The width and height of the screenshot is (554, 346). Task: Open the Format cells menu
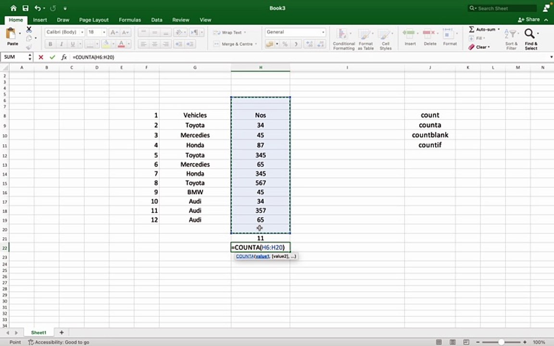click(x=450, y=37)
